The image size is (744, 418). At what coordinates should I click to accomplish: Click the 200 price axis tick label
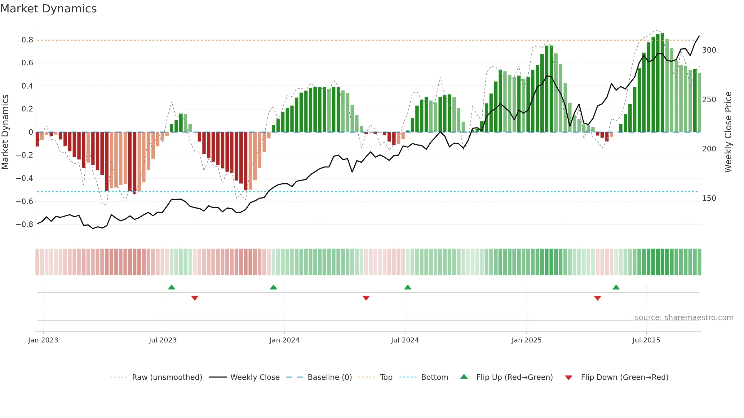pos(709,149)
